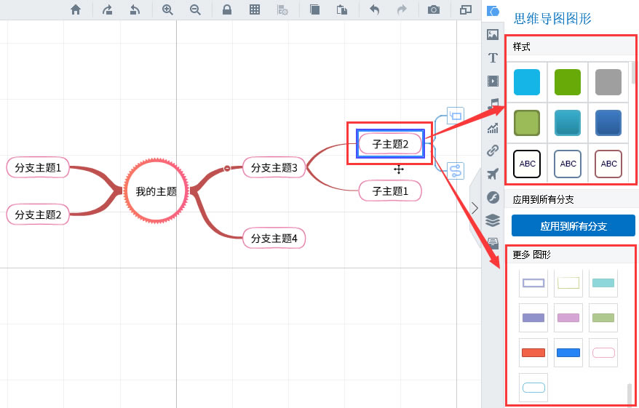This screenshot has width=639, height=408.
Task: Open the bottom printer-like icon in sidebar
Action: click(x=493, y=244)
